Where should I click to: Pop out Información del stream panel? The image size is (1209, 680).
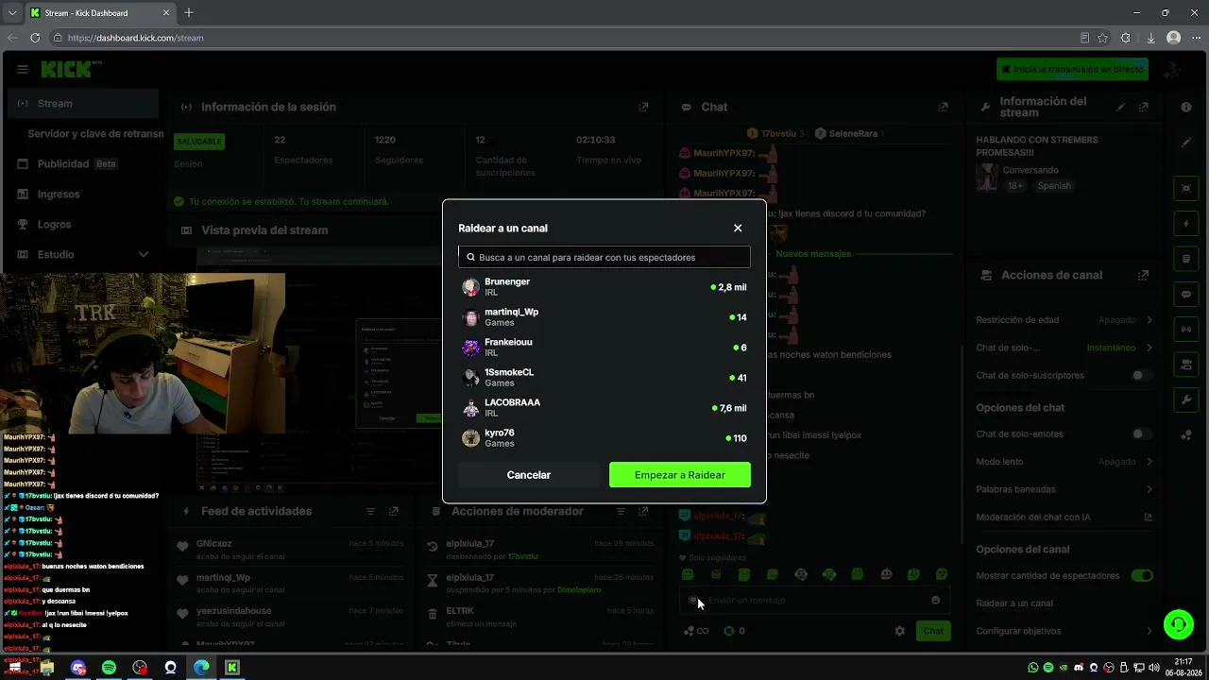pos(1143,108)
